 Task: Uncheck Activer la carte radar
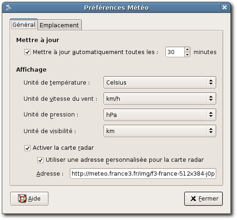pyautogui.click(x=27, y=148)
